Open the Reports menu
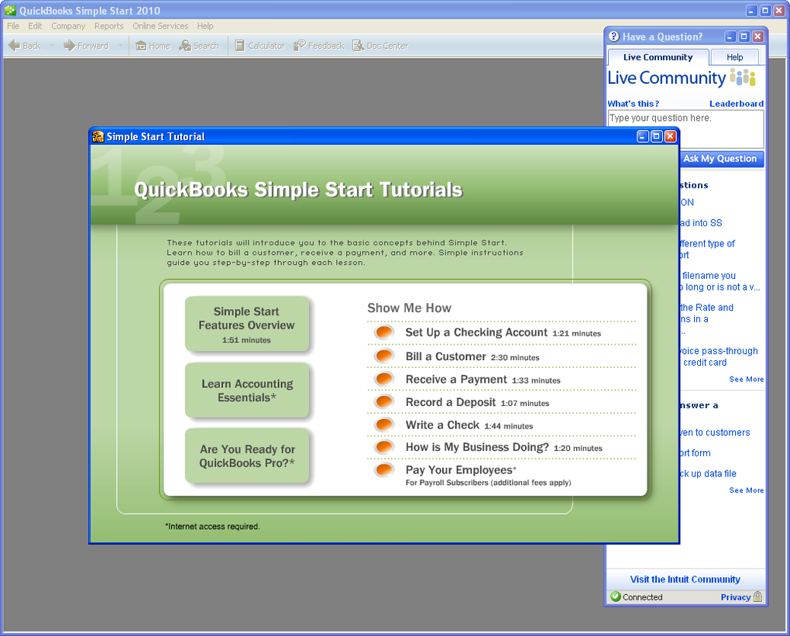This screenshot has height=636, width=790. 108,26
